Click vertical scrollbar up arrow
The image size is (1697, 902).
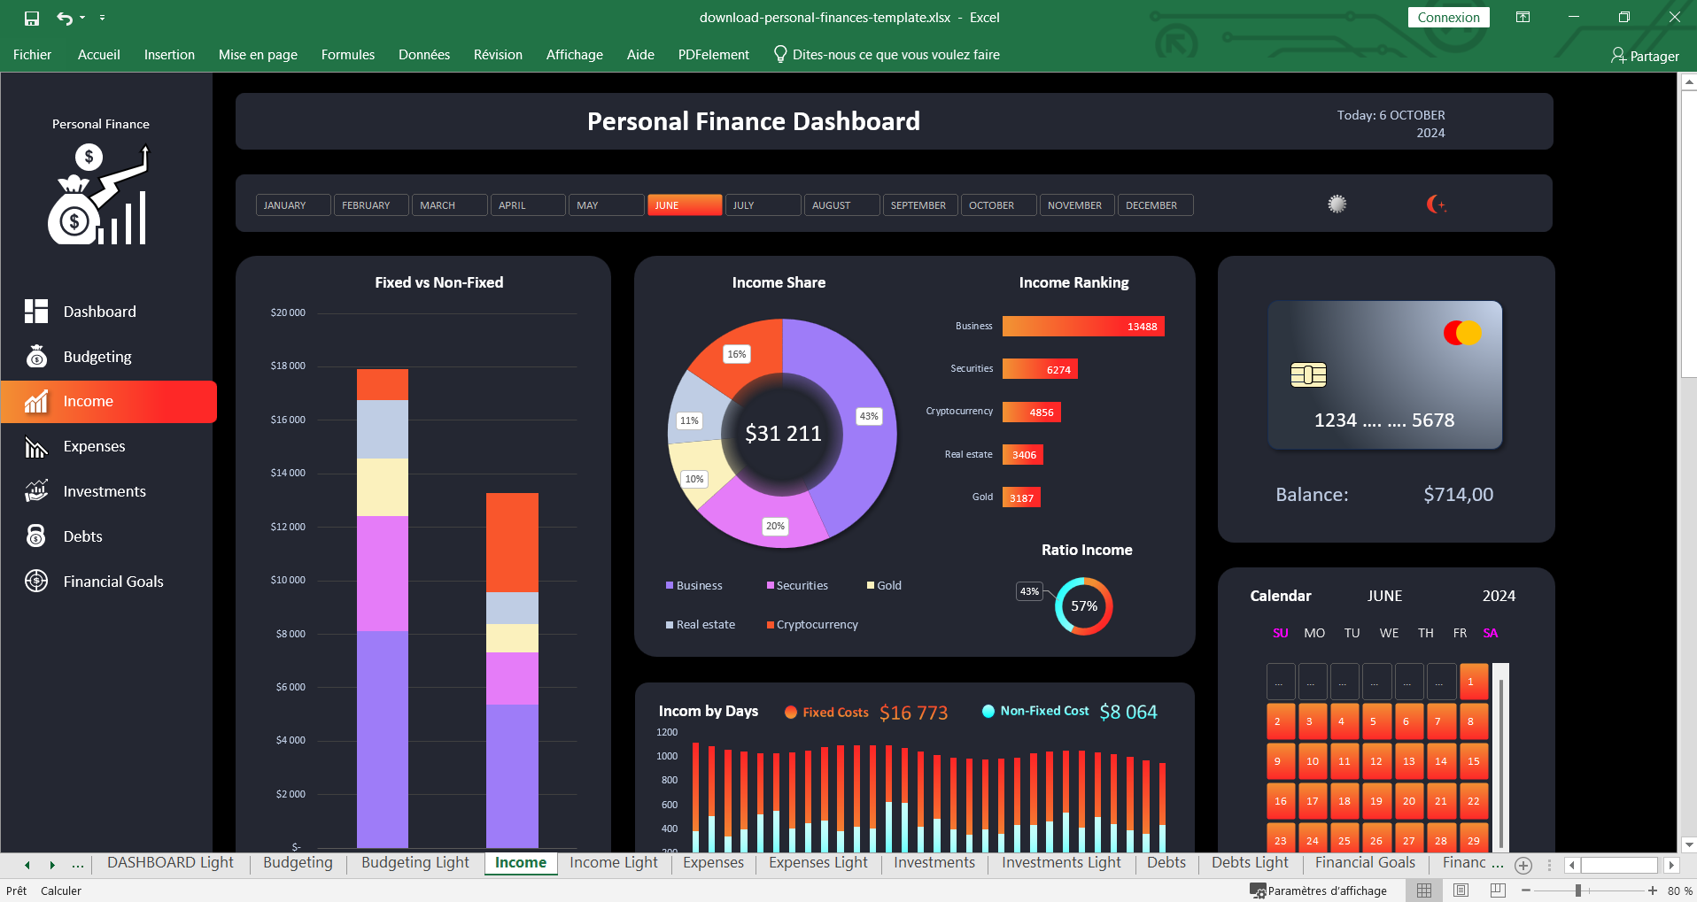pos(1688,82)
